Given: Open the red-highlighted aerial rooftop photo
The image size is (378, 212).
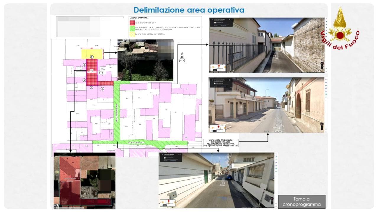Looking at the screenshot, I should tap(84, 181).
